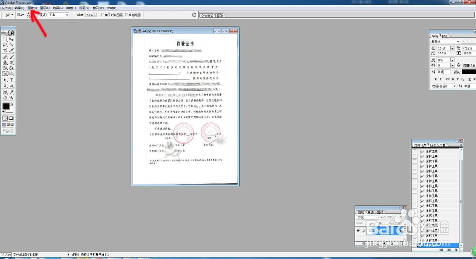Open the 模式 blending mode dropdown
This screenshot has width=476, height=259.
click(59, 15)
